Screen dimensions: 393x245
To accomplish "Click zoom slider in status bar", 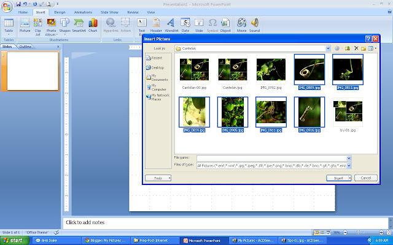I will 359,233.
